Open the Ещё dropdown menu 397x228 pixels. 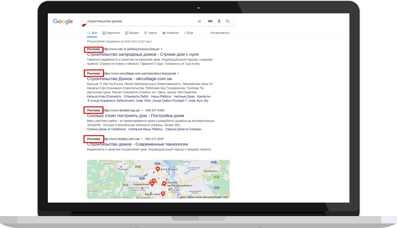tap(189, 33)
